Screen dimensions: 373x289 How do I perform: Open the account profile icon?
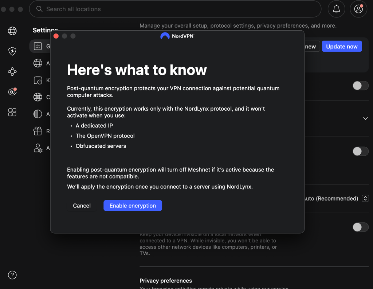point(358,9)
